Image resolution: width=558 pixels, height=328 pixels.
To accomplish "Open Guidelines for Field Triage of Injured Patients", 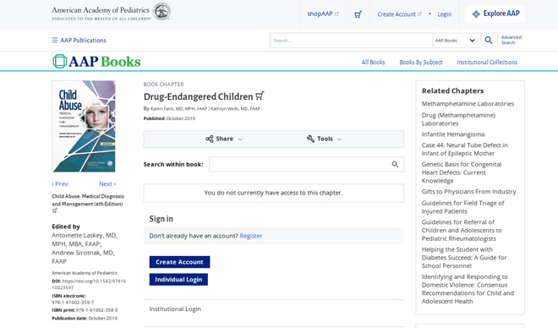I will 463,207.
